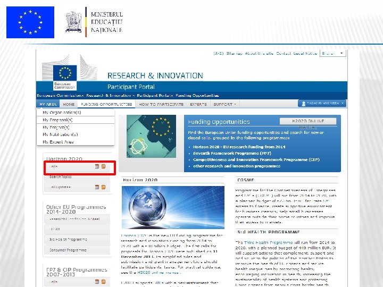The image size is (383, 287).
Task: Click Research & Innovation breadcrumb link
Action: point(109,96)
